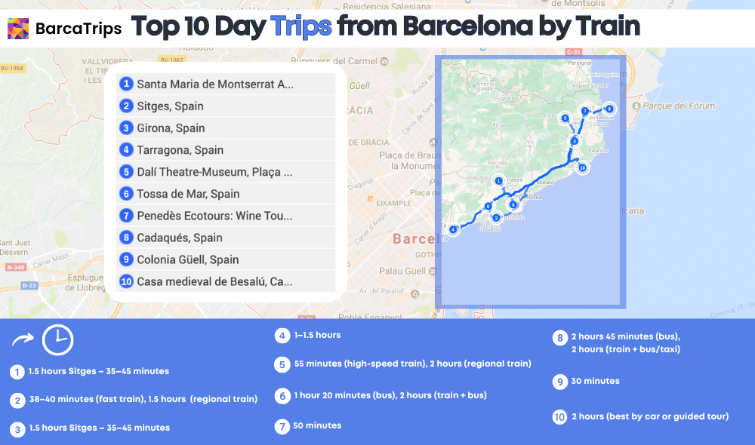Image resolution: width=755 pixels, height=445 pixels.
Task: Click map marker 4 on the southern coastline
Action: pos(452,230)
